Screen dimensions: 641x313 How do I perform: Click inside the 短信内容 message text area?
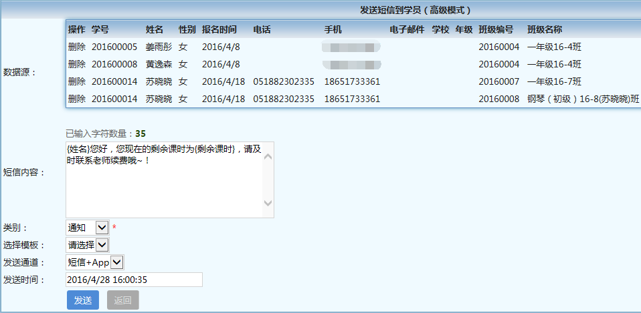[x=164, y=179]
